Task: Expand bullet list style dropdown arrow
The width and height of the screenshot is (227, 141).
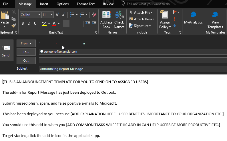Action: [77, 15]
